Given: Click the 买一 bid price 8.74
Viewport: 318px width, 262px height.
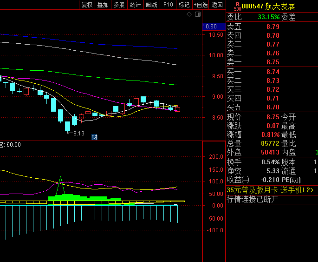Looking at the screenshot, I should click(273, 72).
